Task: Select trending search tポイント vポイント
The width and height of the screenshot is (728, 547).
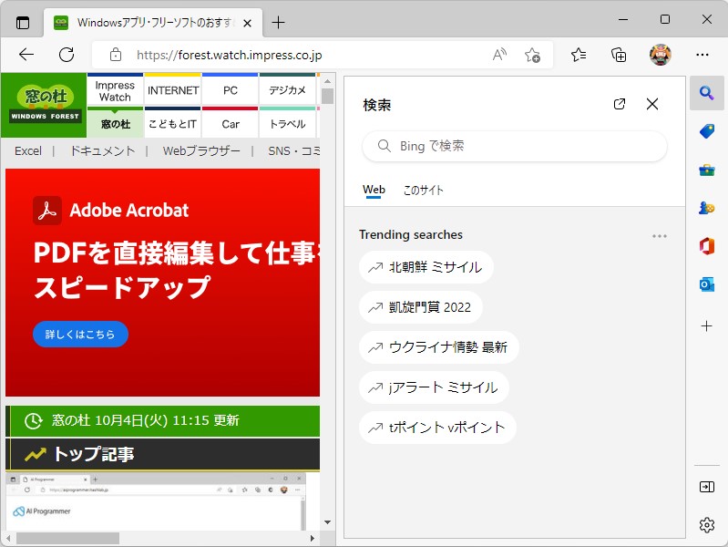Action: tap(437, 427)
